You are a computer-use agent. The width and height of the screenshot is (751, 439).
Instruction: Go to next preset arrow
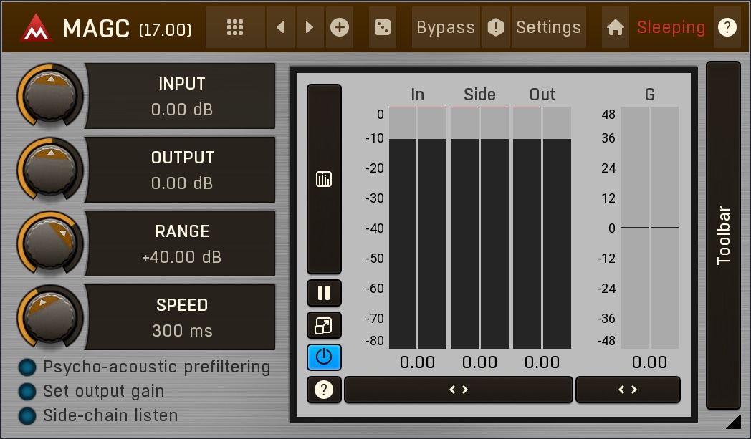[x=310, y=28]
